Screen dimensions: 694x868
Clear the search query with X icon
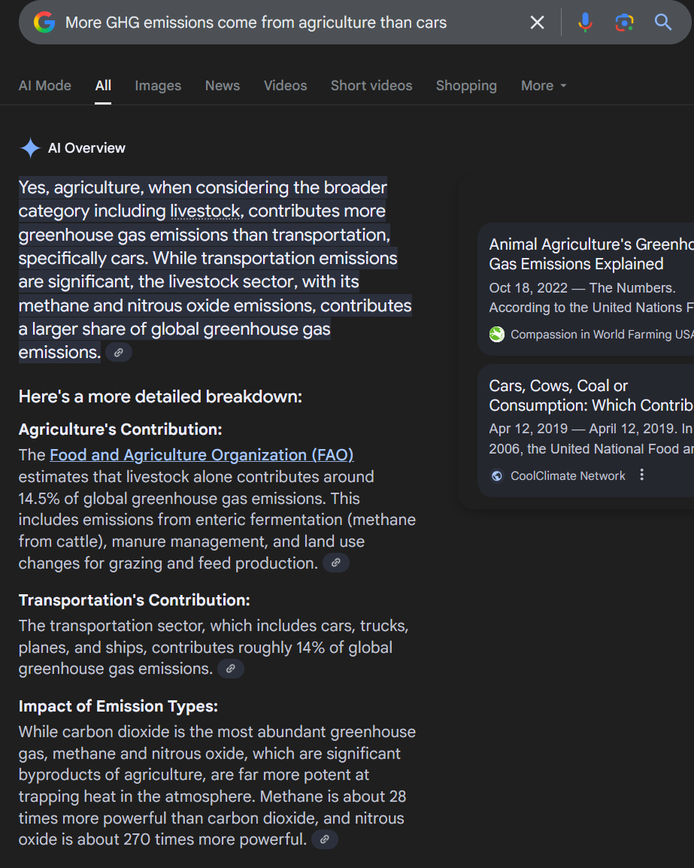(537, 22)
